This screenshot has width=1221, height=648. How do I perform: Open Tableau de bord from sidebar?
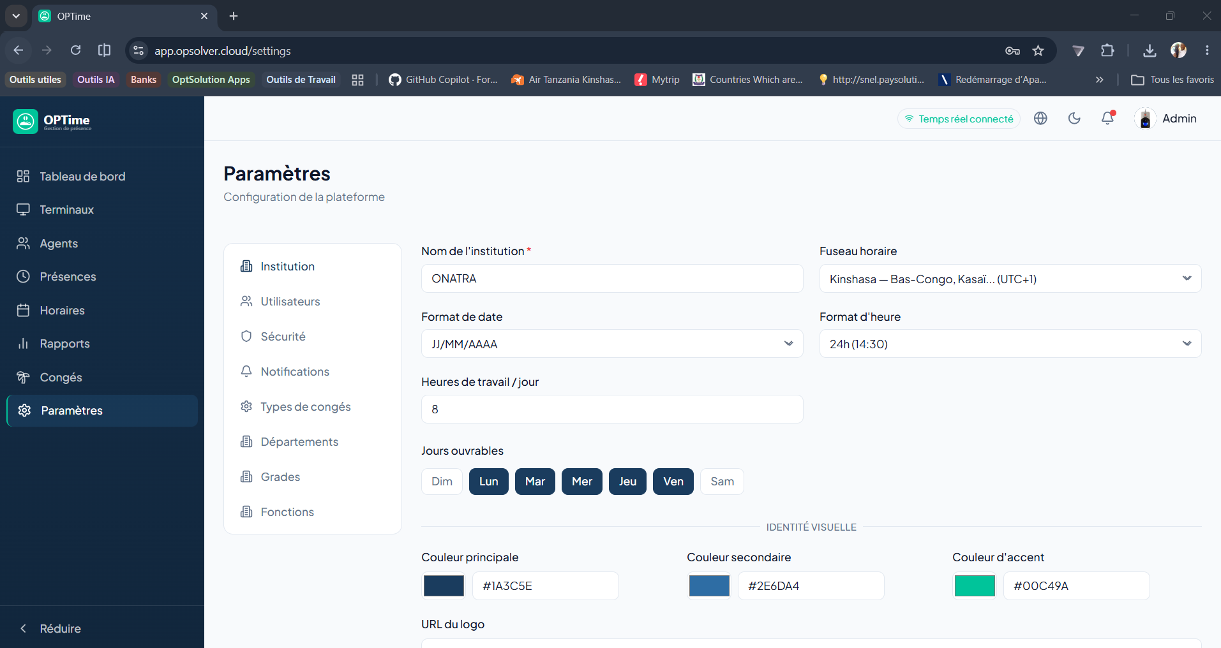pyautogui.click(x=102, y=176)
